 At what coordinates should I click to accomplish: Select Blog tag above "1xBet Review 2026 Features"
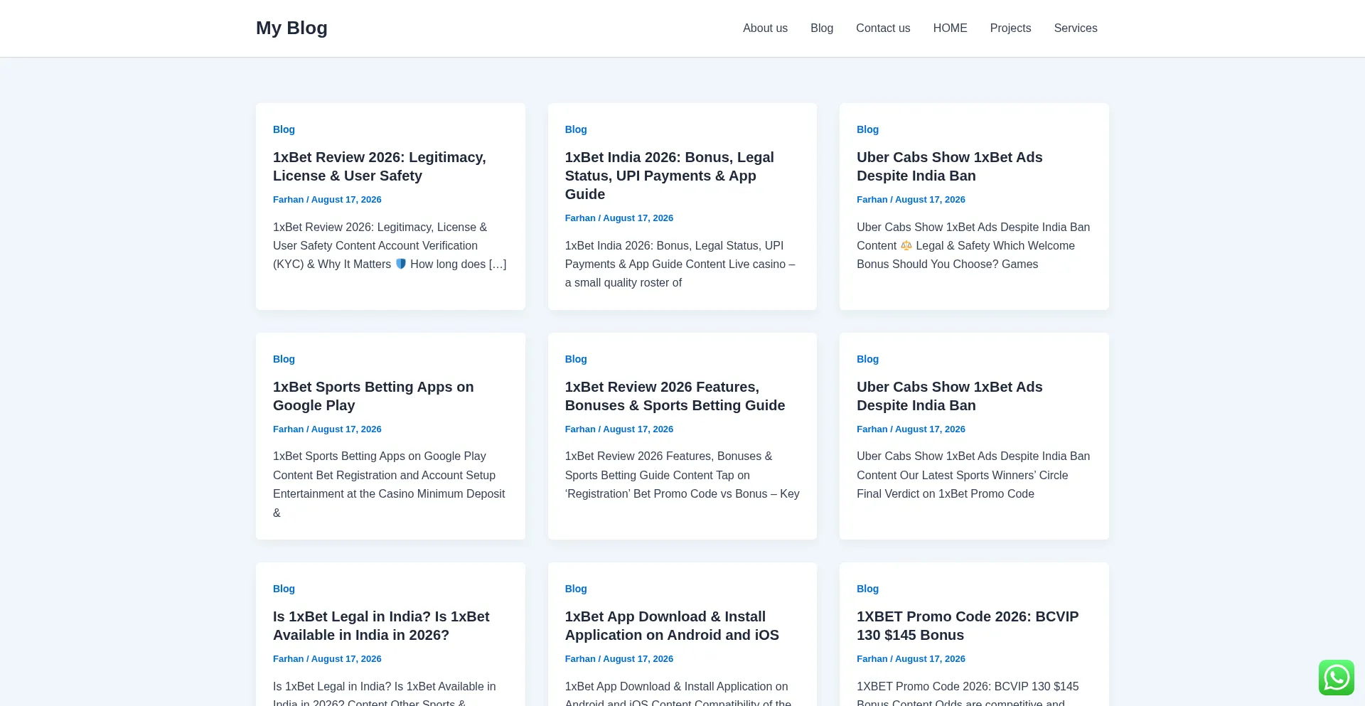pos(576,359)
